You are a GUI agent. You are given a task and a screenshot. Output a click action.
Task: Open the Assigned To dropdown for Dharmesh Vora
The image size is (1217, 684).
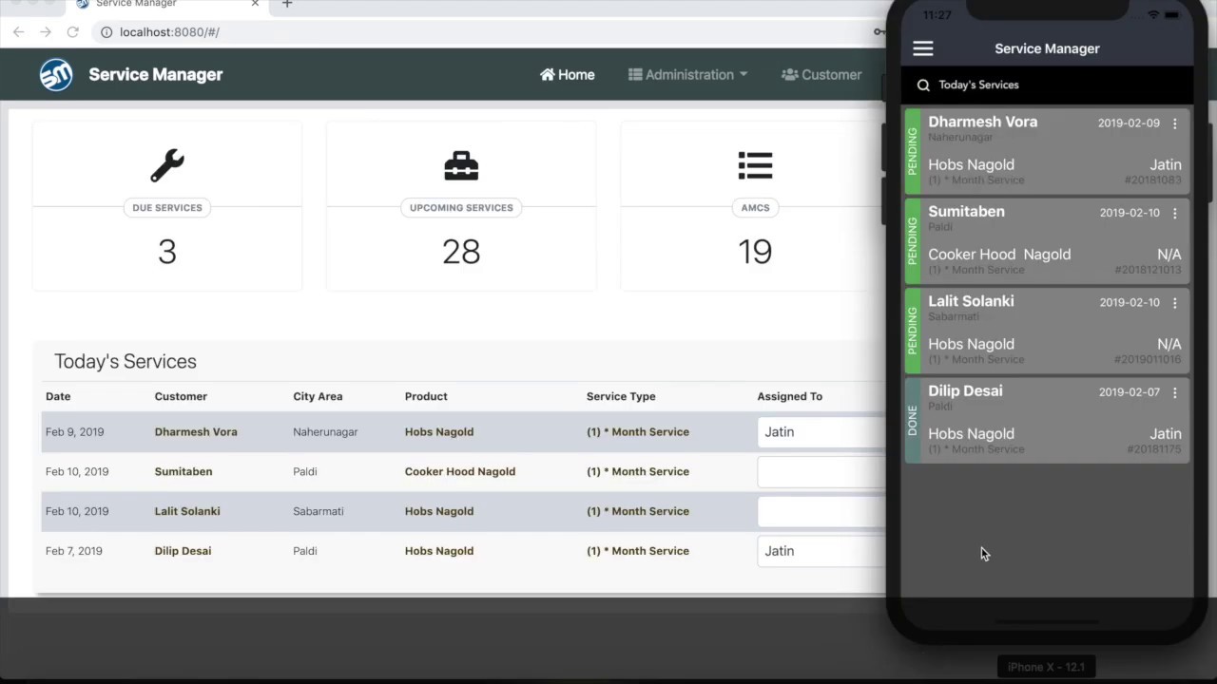click(x=821, y=431)
